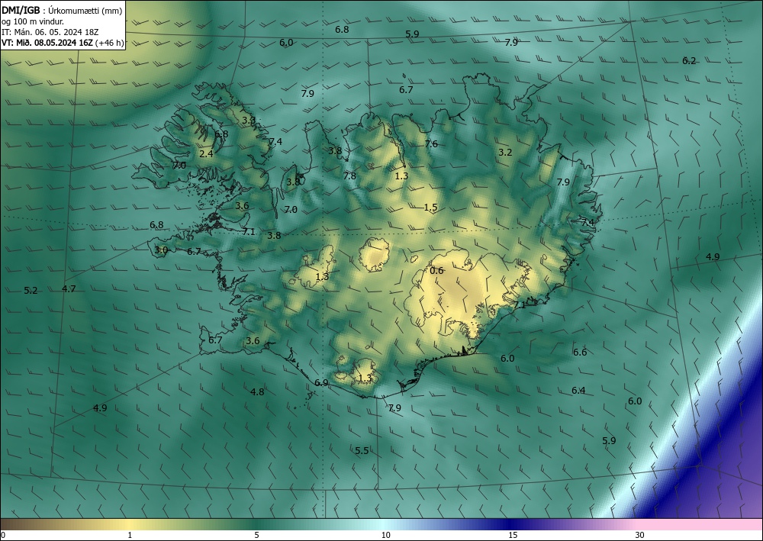
Task: Click the 7.6 value in north Iceland
Action: point(431,143)
